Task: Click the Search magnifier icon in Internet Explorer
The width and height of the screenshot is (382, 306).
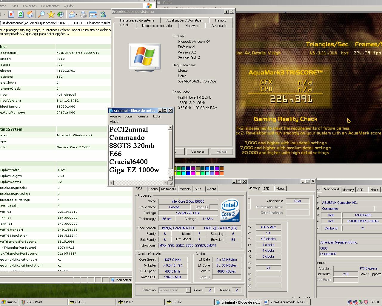Action: click(x=41, y=14)
